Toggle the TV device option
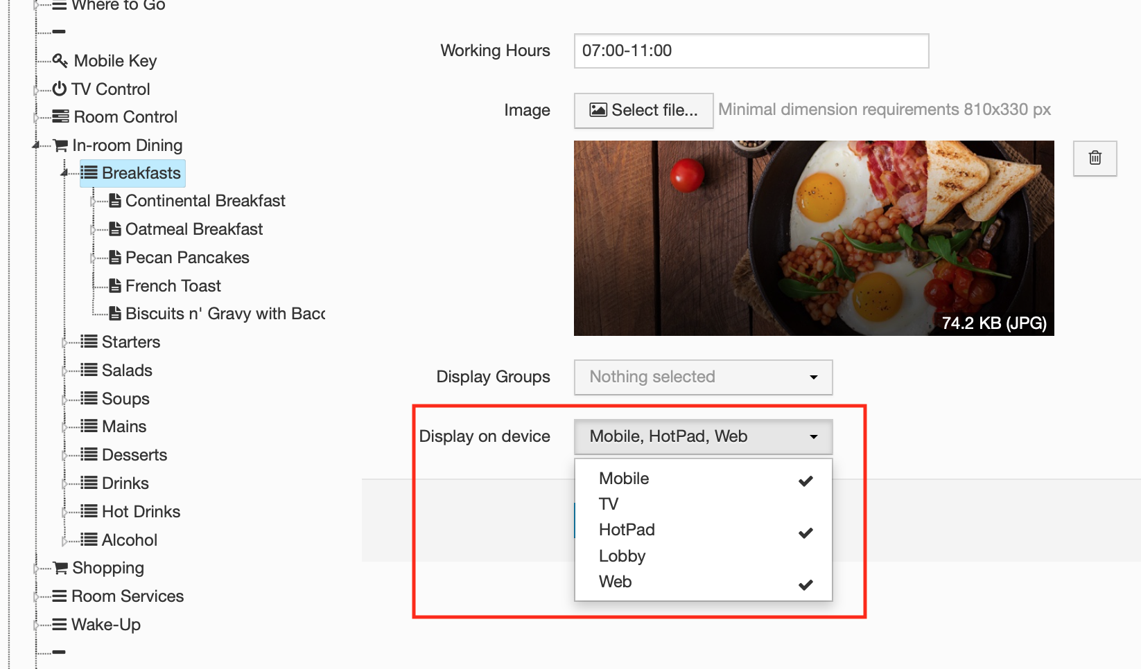1141x669 pixels. (x=704, y=504)
